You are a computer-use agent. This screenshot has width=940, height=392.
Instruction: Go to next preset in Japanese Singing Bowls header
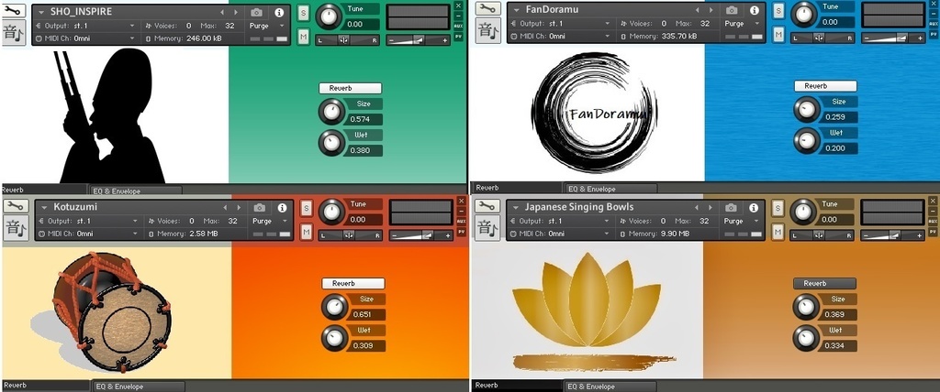[710, 208]
